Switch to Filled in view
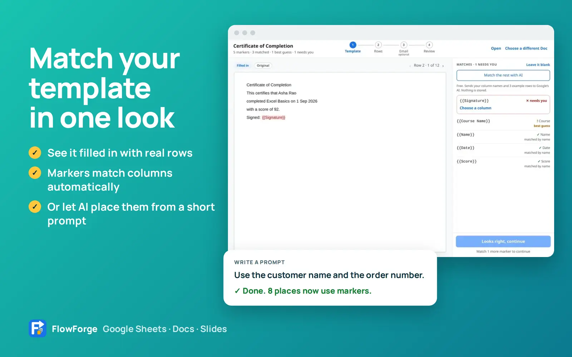 pos(243,66)
